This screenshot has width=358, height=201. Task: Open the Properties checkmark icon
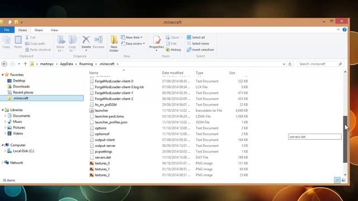point(157,40)
